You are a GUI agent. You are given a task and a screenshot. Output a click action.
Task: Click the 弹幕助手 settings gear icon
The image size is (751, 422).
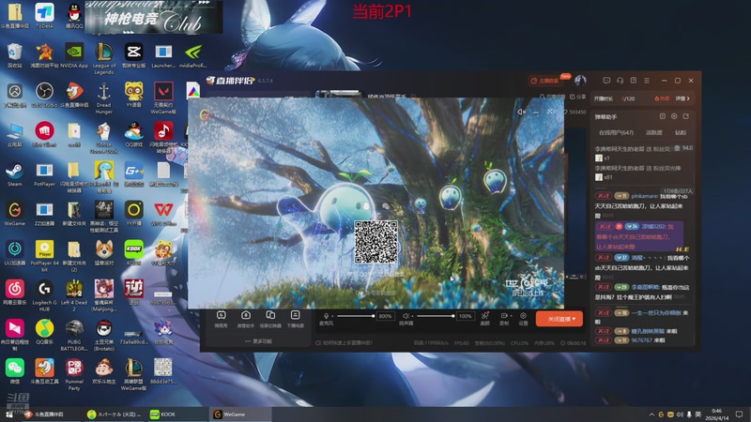[x=674, y=116]
